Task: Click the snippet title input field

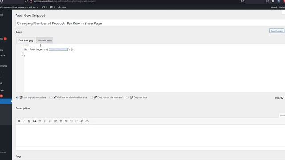Action: pos(150,23)
